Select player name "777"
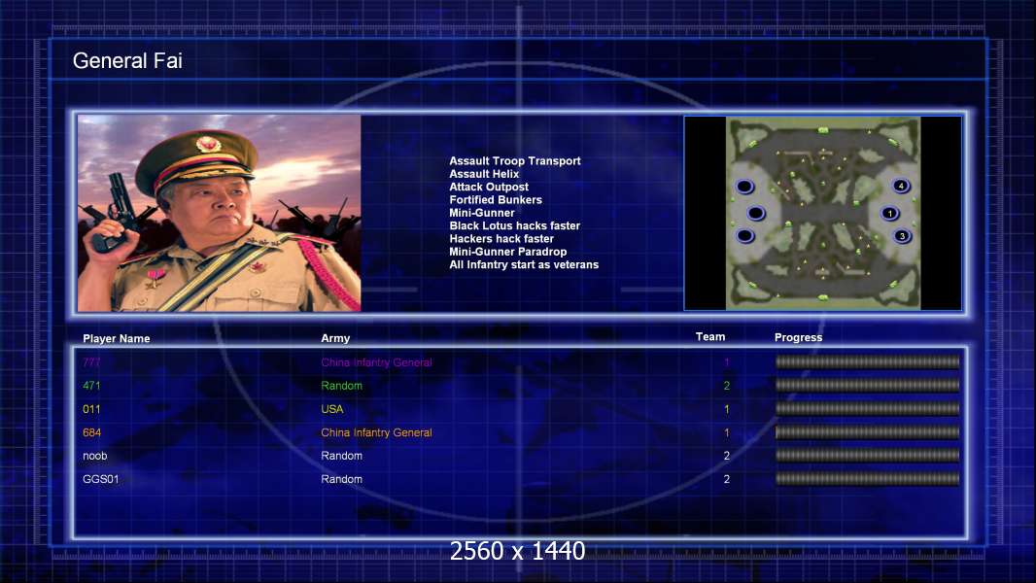 91,362
